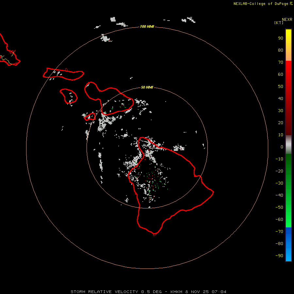Click the 20 value on the velocity scale
The image size is (294, 294).
point(281,123)
